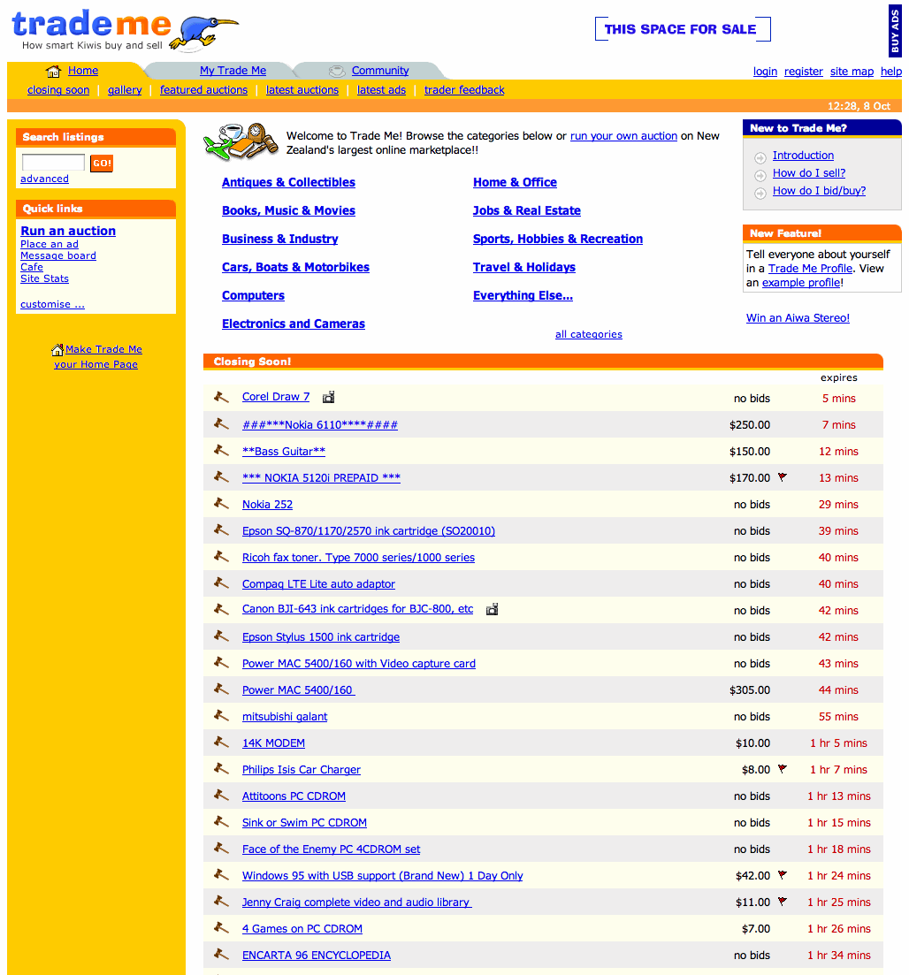Screen dimensions: 909x975
Task: Click the all categories link
Action: pyautogui.click(x=589, y=334)
